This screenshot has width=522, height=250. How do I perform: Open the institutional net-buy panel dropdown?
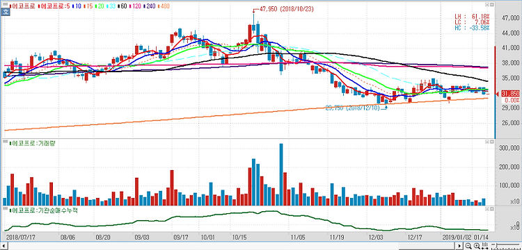[487, 209]
